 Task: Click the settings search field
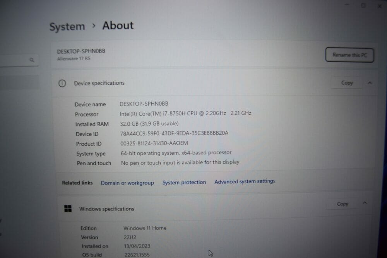[x=19, y=60]
